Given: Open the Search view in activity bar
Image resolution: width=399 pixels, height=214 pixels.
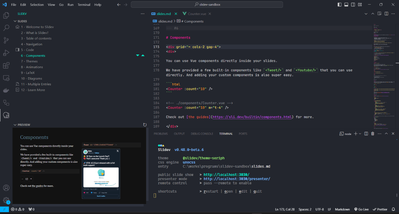Looking at the screenshot, I should (6, 28).
